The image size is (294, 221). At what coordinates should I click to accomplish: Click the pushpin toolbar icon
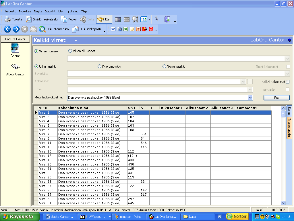(156, 19)
